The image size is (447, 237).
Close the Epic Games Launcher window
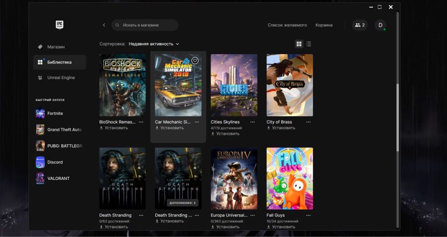[391, 7]
